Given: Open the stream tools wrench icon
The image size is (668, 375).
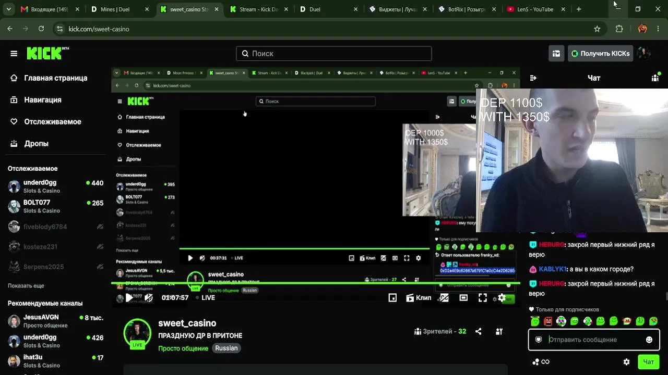Looking at the screenshot, I should (499, 331).
